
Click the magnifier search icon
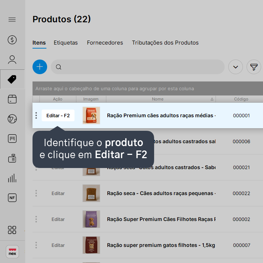(58, 67)
